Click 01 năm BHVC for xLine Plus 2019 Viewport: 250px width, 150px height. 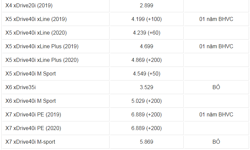[216, 47]
